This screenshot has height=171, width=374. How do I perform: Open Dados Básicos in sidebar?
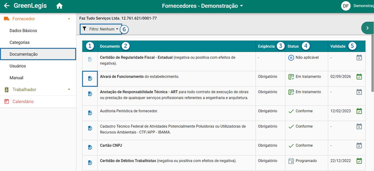pos(23,31)
